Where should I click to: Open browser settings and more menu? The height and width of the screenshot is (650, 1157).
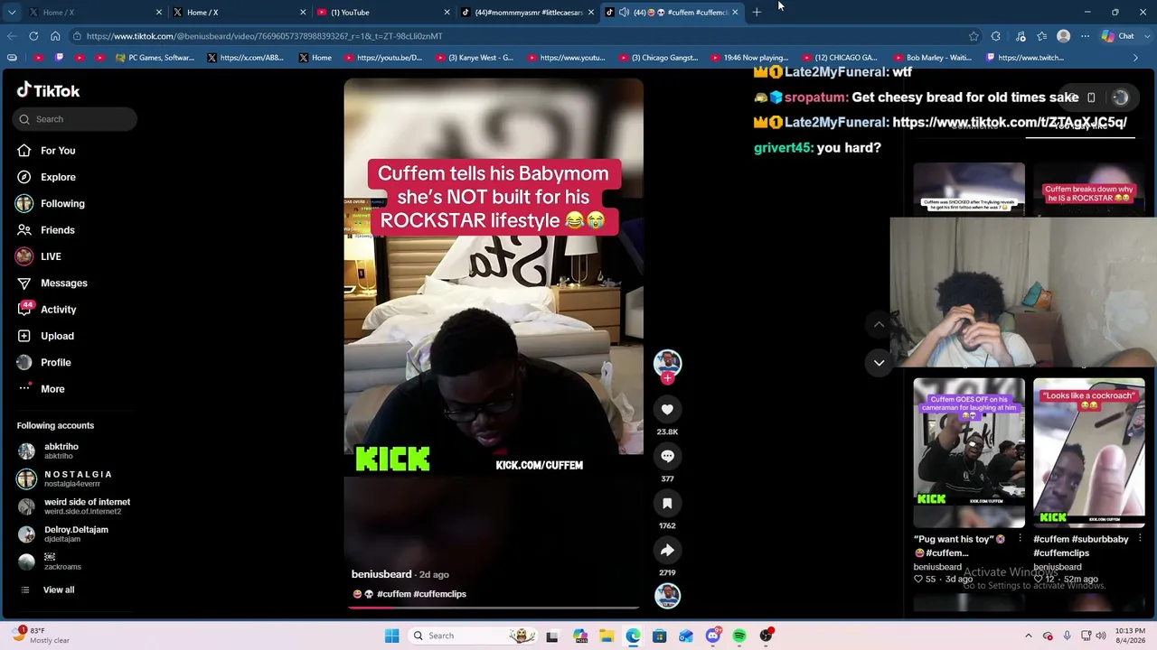pyautogui.click(x=1085, y=36)
